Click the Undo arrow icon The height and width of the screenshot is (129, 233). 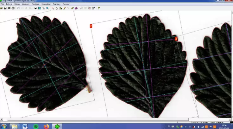pos(18,8)
